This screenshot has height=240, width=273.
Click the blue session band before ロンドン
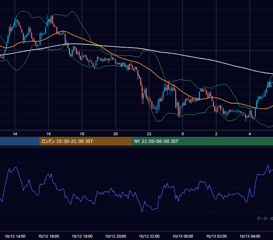pos(20,141)
